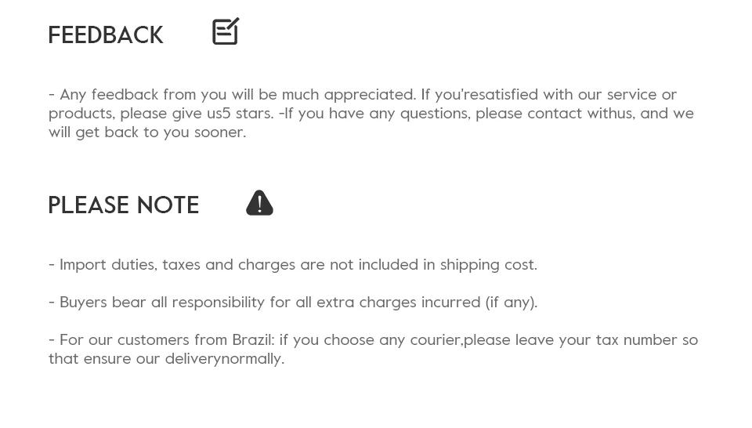752x428 pixels.
Task: Click the line "will get back to you sooner"
Action: point(147,132)
